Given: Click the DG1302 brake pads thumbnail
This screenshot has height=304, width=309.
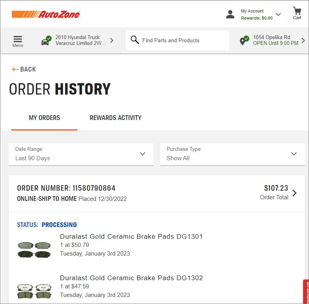Looking at the screenshot, I should click(x=34, y=291).
